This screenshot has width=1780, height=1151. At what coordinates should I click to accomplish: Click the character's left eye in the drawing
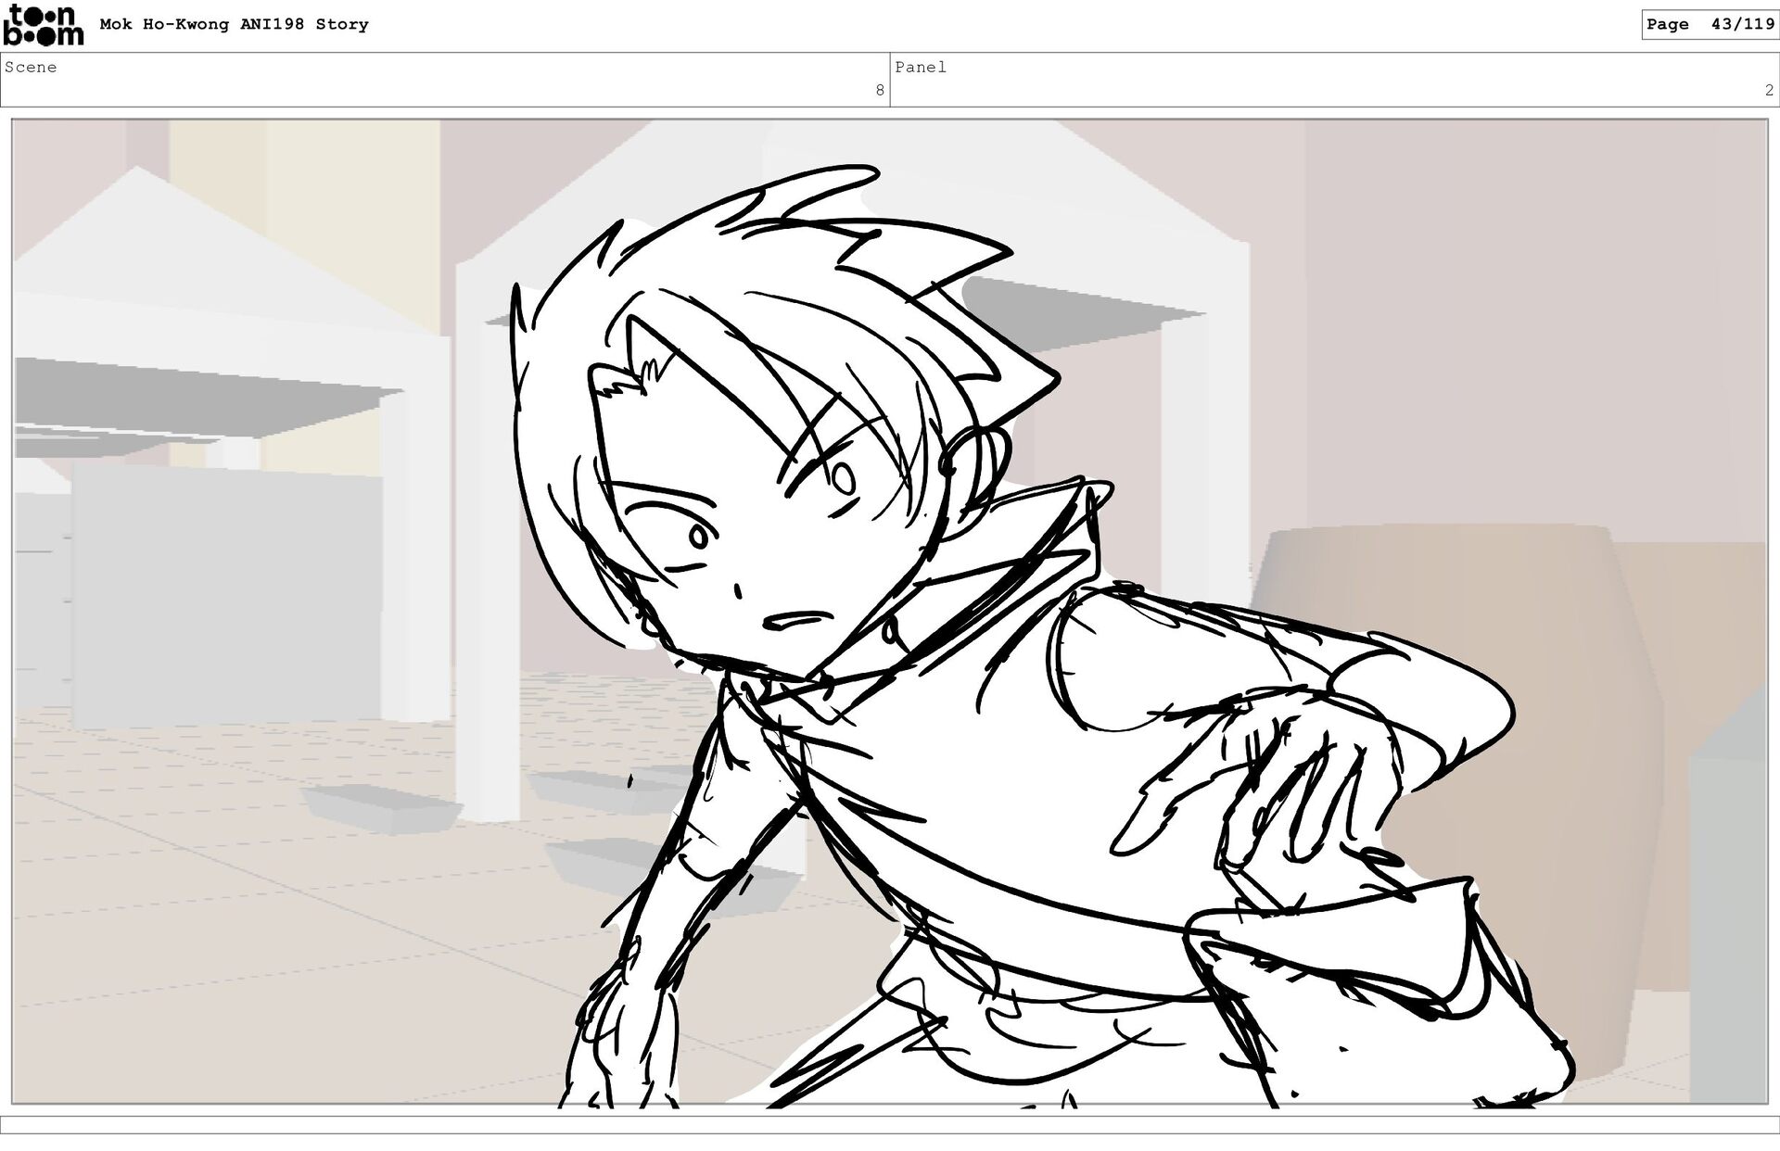pos(697,536)
